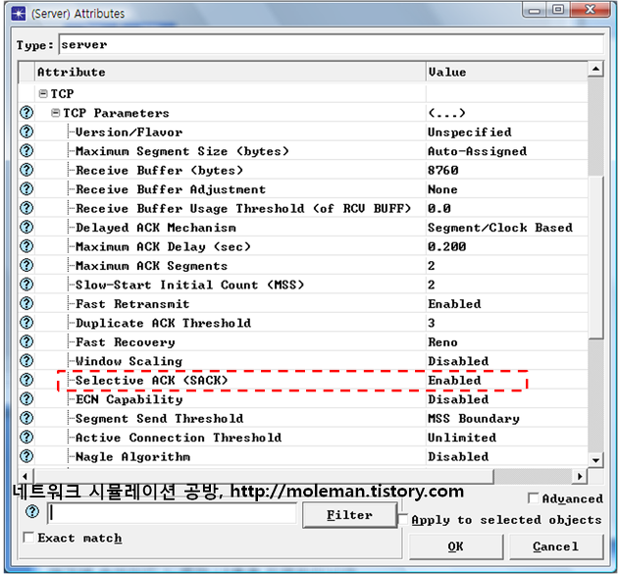Viewport: 618px width, 574px height.
Task: Open help icon for Window Scaling row
Action: click(x=26, y=361)
